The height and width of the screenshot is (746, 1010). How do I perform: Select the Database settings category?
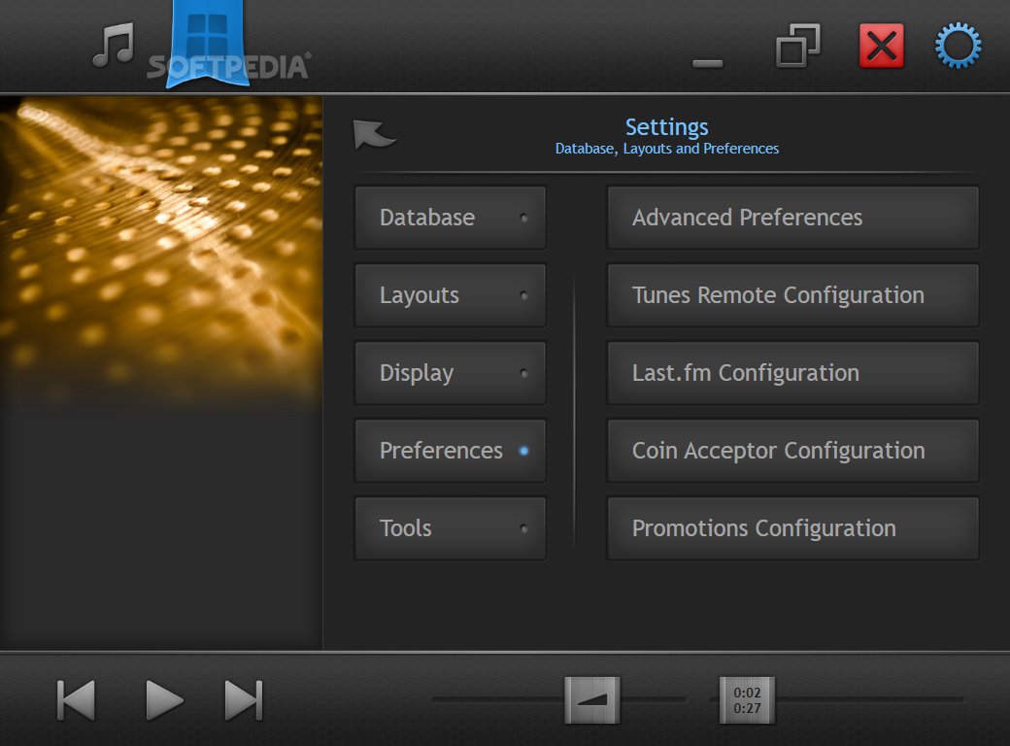[451, 218]
